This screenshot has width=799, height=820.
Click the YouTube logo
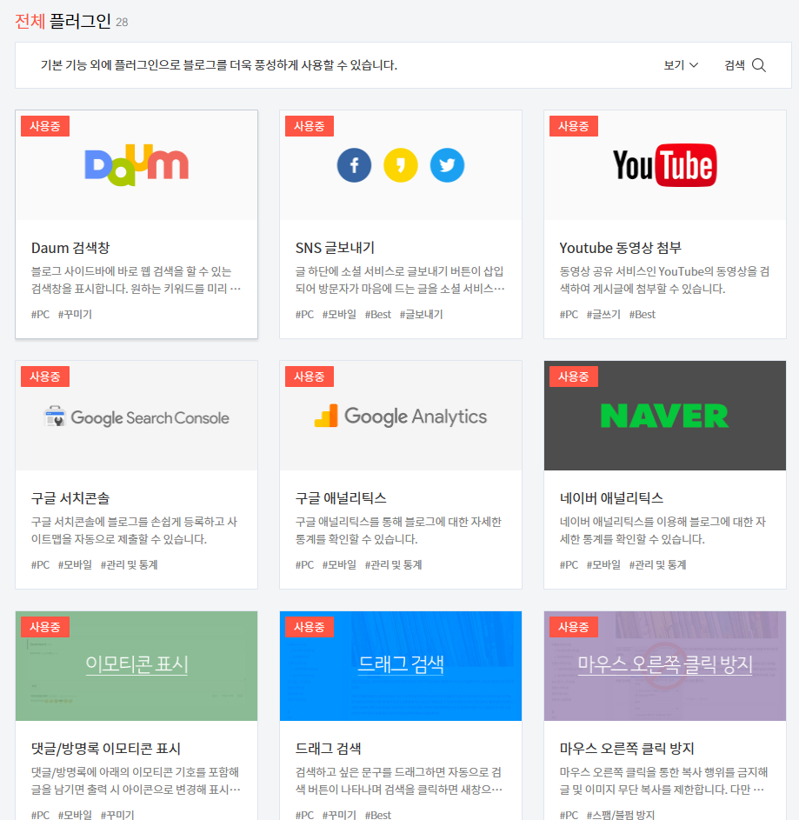coord(664,165)
